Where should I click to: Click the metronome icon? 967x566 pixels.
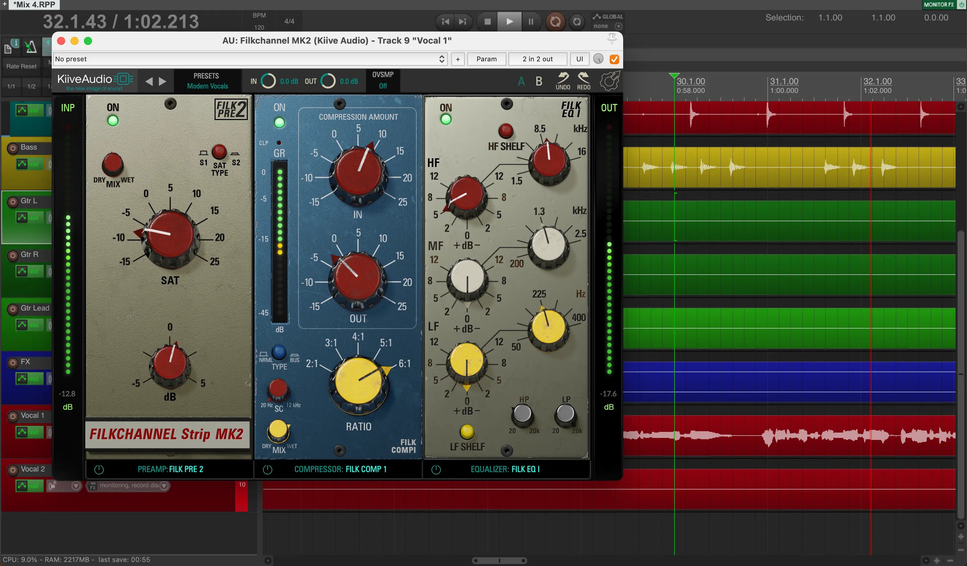pos(31,47)
